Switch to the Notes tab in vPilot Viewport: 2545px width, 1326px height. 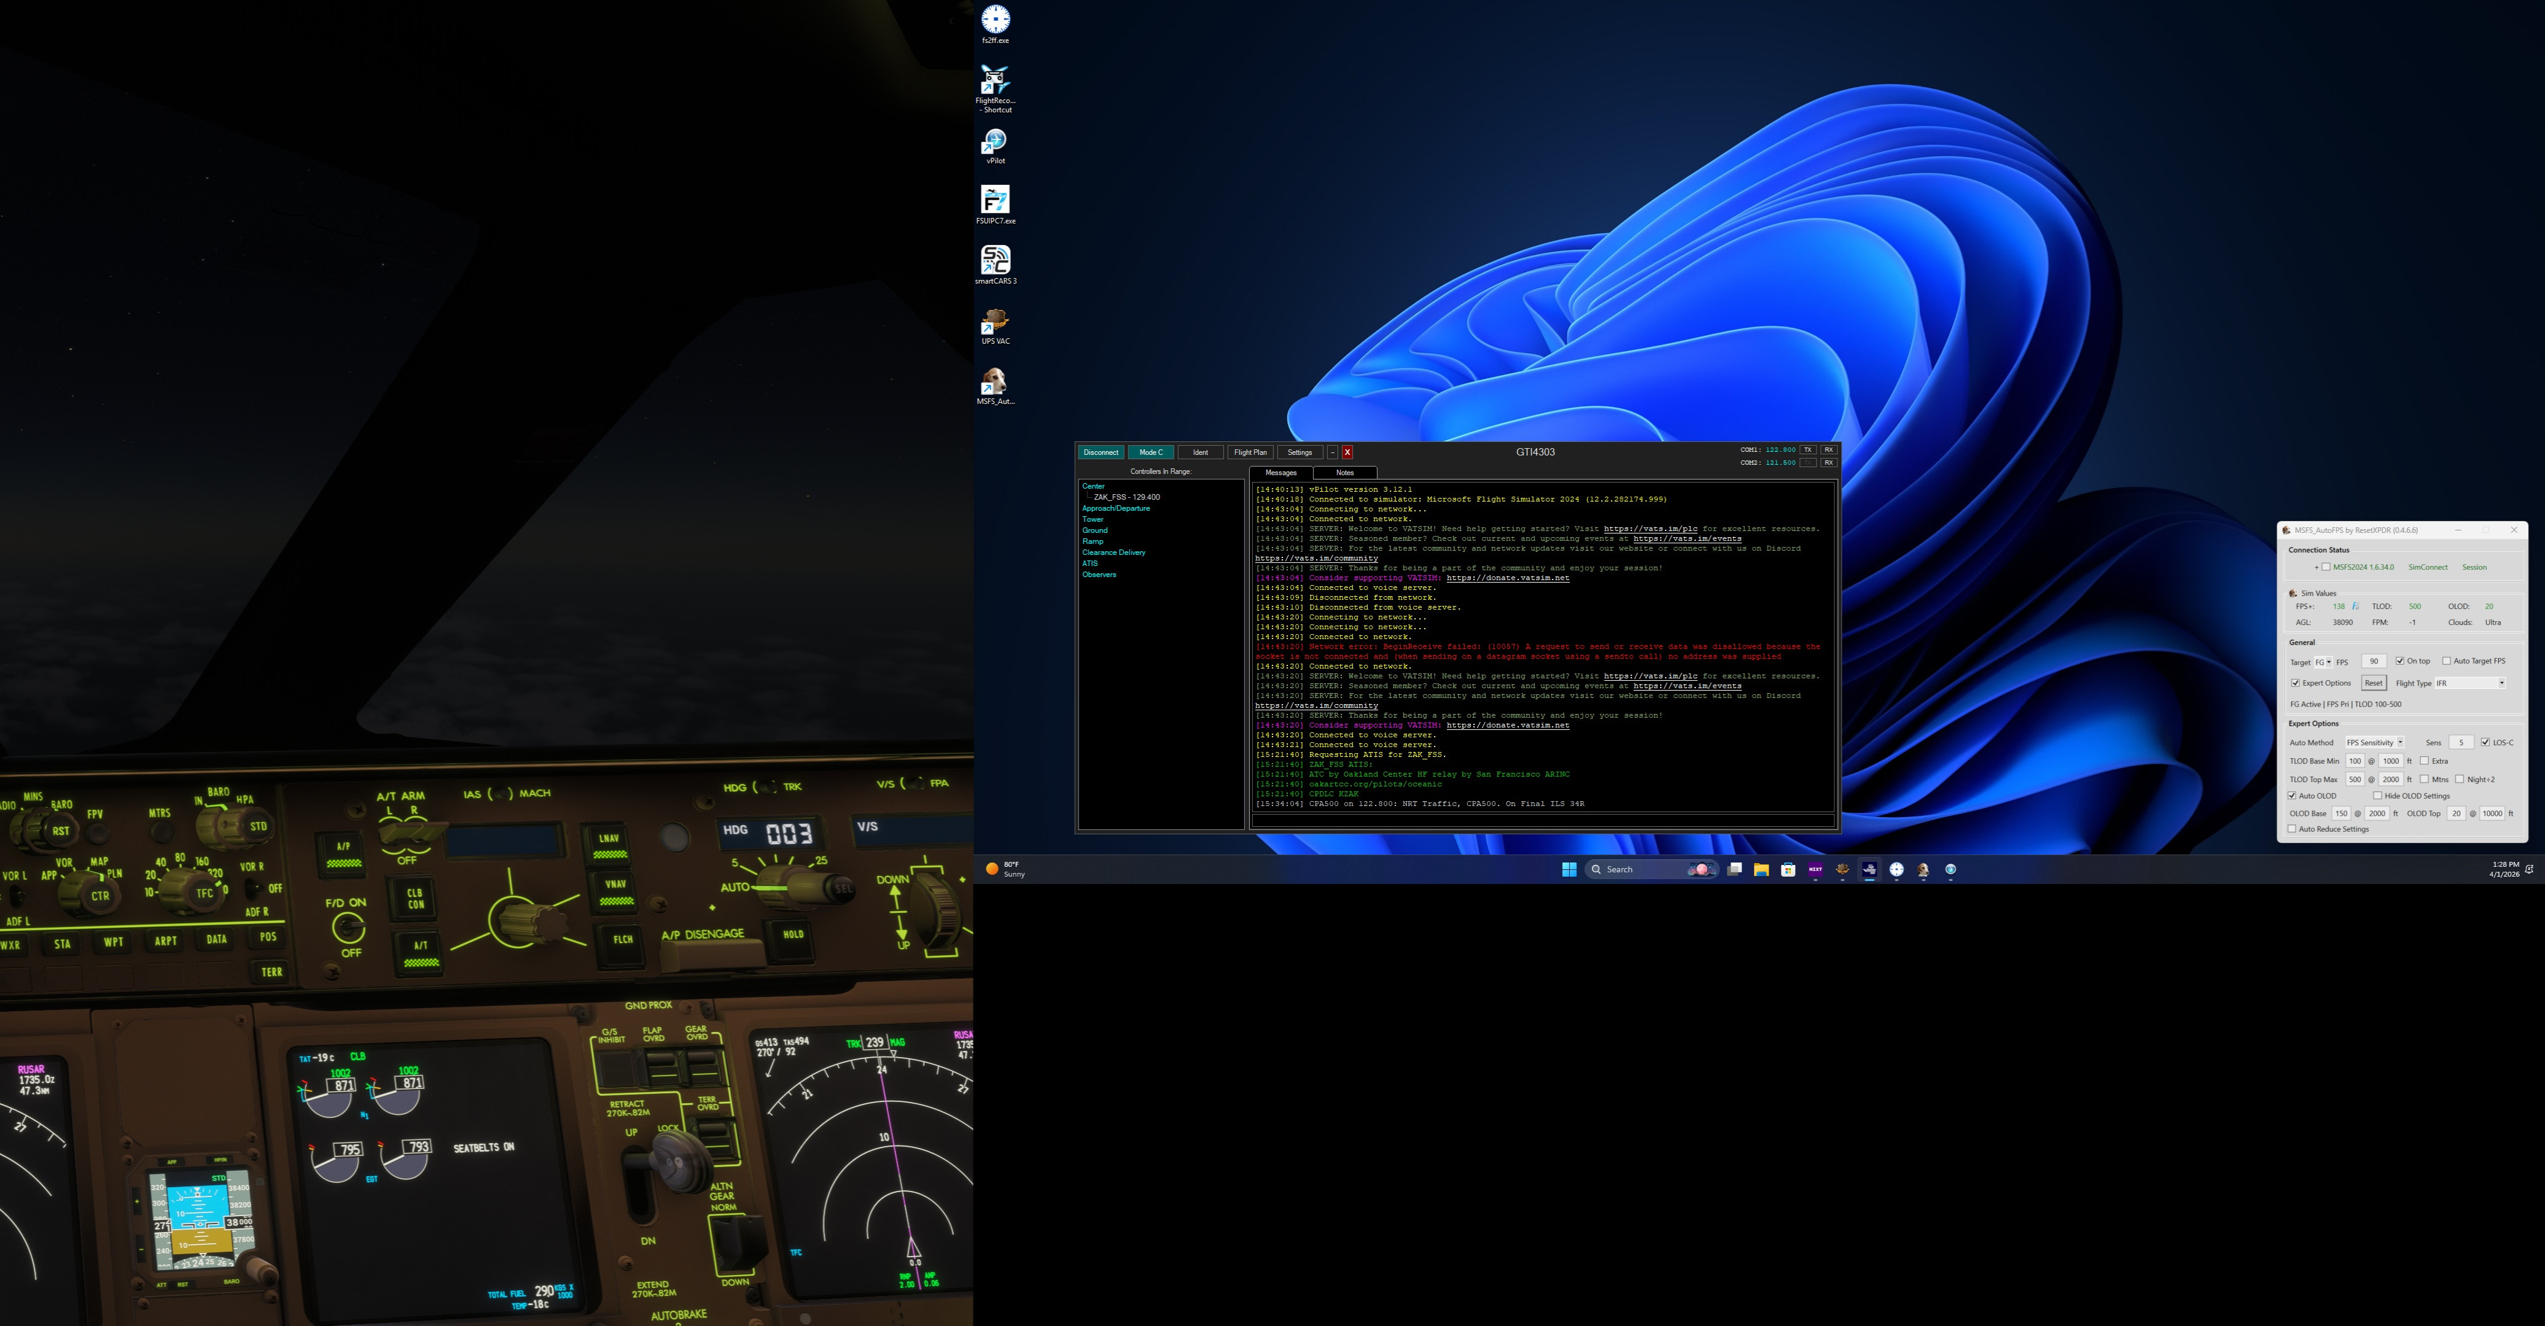point(1344,473)
